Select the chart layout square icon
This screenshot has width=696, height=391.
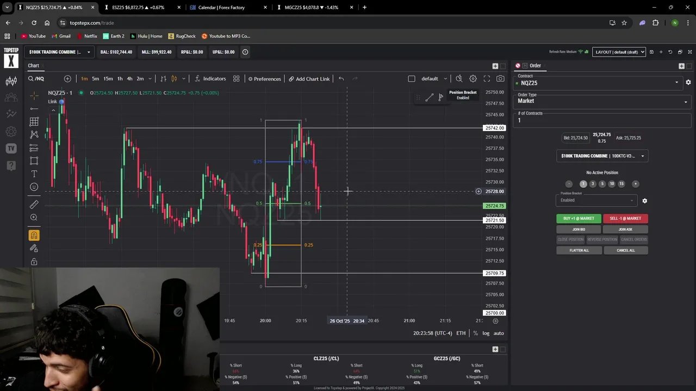(412, 79)
